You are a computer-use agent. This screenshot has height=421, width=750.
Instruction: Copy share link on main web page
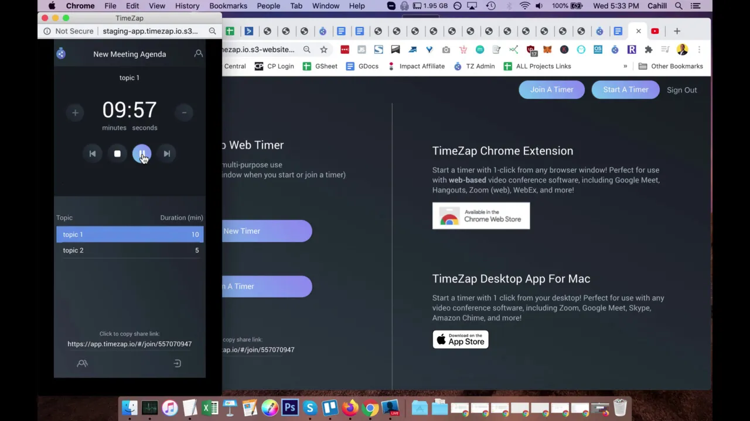tap(258, 350)
